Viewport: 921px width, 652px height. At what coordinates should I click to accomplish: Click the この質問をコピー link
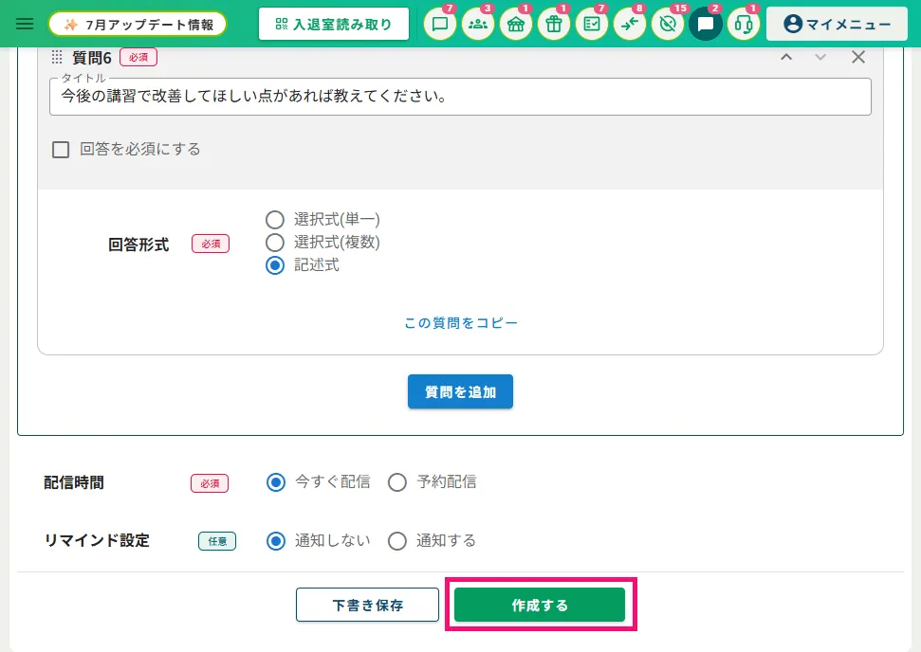(461, 323)
